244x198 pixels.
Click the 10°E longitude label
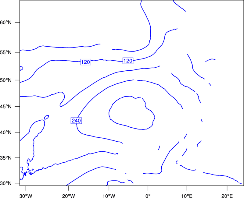click(x=187, y=196)
